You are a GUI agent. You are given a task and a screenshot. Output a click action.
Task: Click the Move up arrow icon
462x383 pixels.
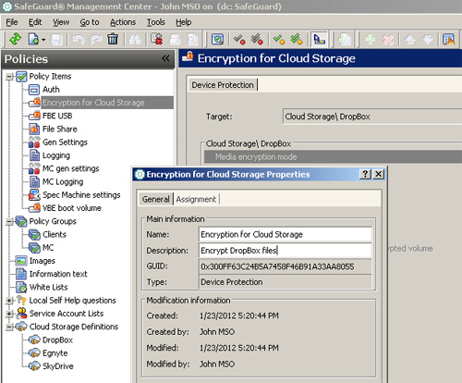pos(409,40)
